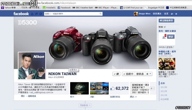Click the Drago Woo avatar thumbnail
Screen dimensions: 192x110
coord(136,14)
